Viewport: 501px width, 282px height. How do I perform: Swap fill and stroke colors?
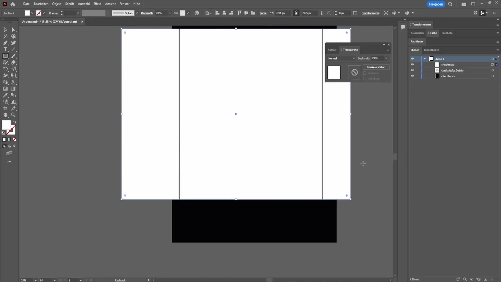click(x=15, y=122)
